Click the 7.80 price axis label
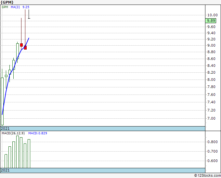 tap(211, 87)
